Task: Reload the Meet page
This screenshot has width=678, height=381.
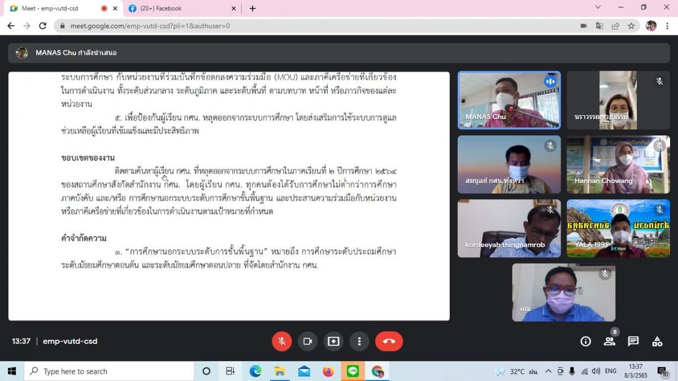Action: click(x=42, y=26)
